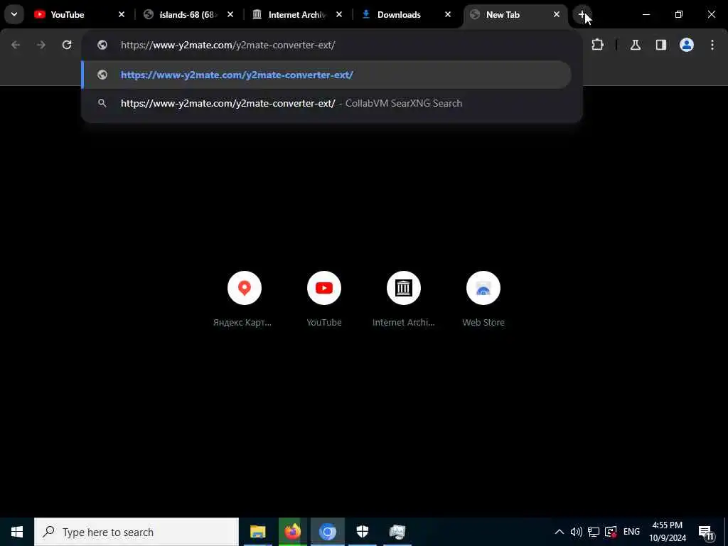Open the Extensions puzzle icon

pyautogui.click(x=597, y=45)
